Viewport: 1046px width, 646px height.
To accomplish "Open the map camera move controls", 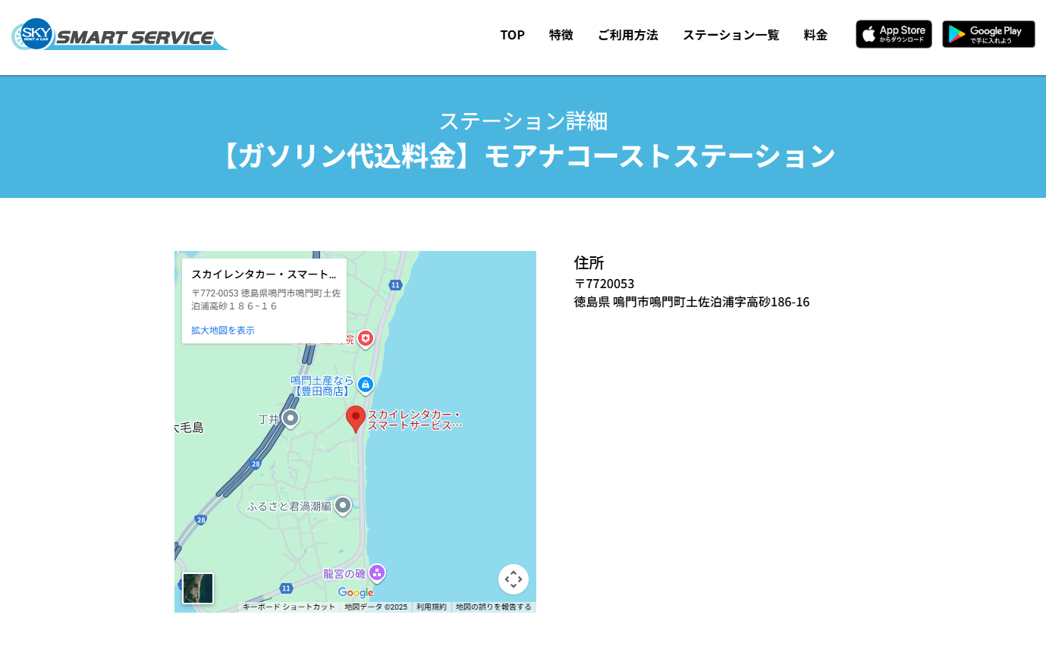I will pyautogui.click(x=514, y=579).
